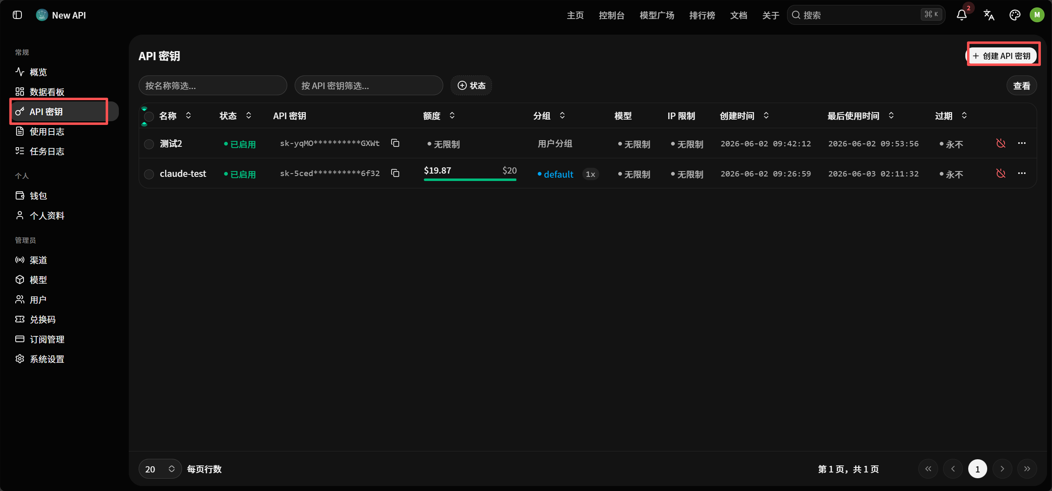The image size is (1052, 491).
Task: Click the 查看 view button
Action: pyautogui.click(x=1021, y=86)
